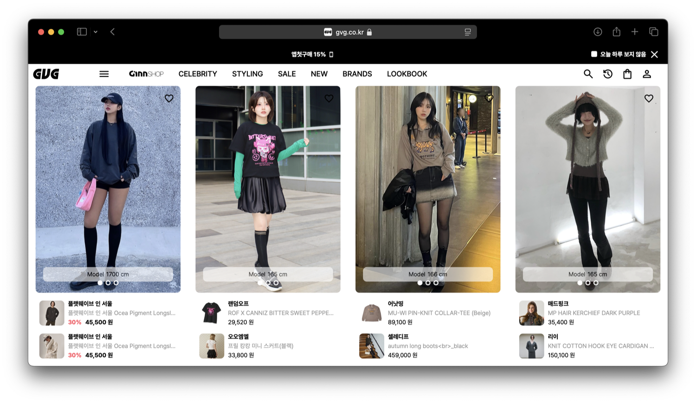Show Safari downloads icon

click(598, 32)
